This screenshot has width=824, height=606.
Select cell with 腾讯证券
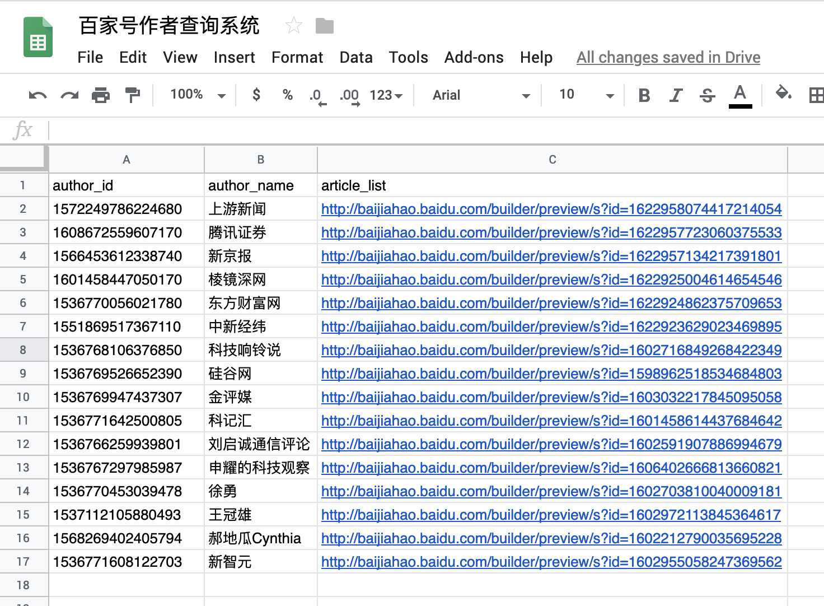pos(261,232)
